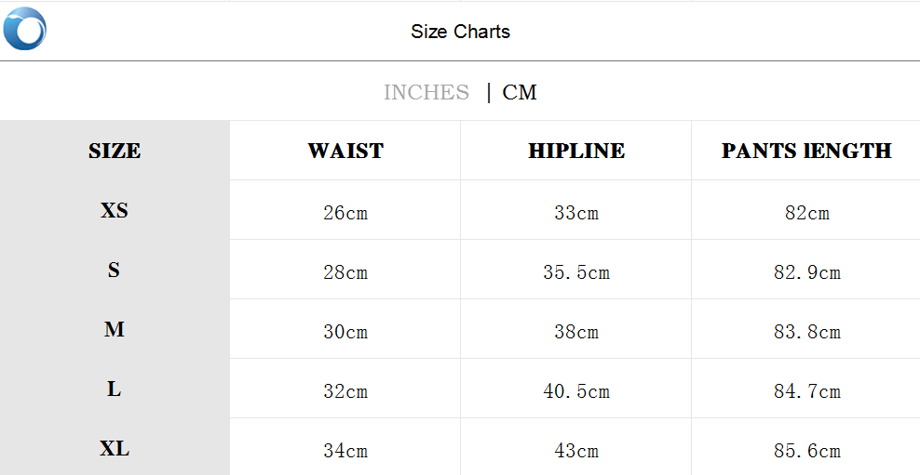This screenshot has height=475, width=920.
Task: Click the 35.5cm hipline cell
Action: [x=576, y=272]
